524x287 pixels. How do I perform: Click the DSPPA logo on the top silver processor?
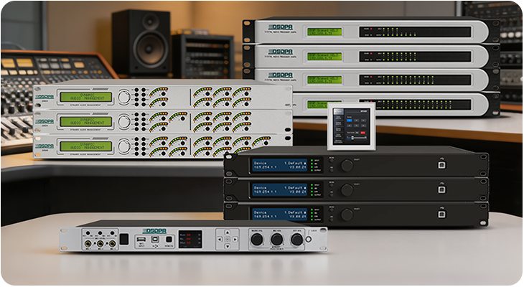pyautogui.click(x=280, y=28)
